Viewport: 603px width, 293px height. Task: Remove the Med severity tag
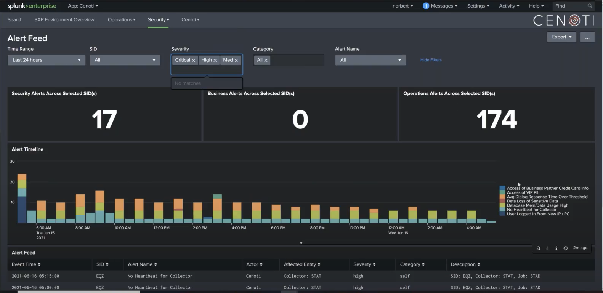(x=236, y=60)
